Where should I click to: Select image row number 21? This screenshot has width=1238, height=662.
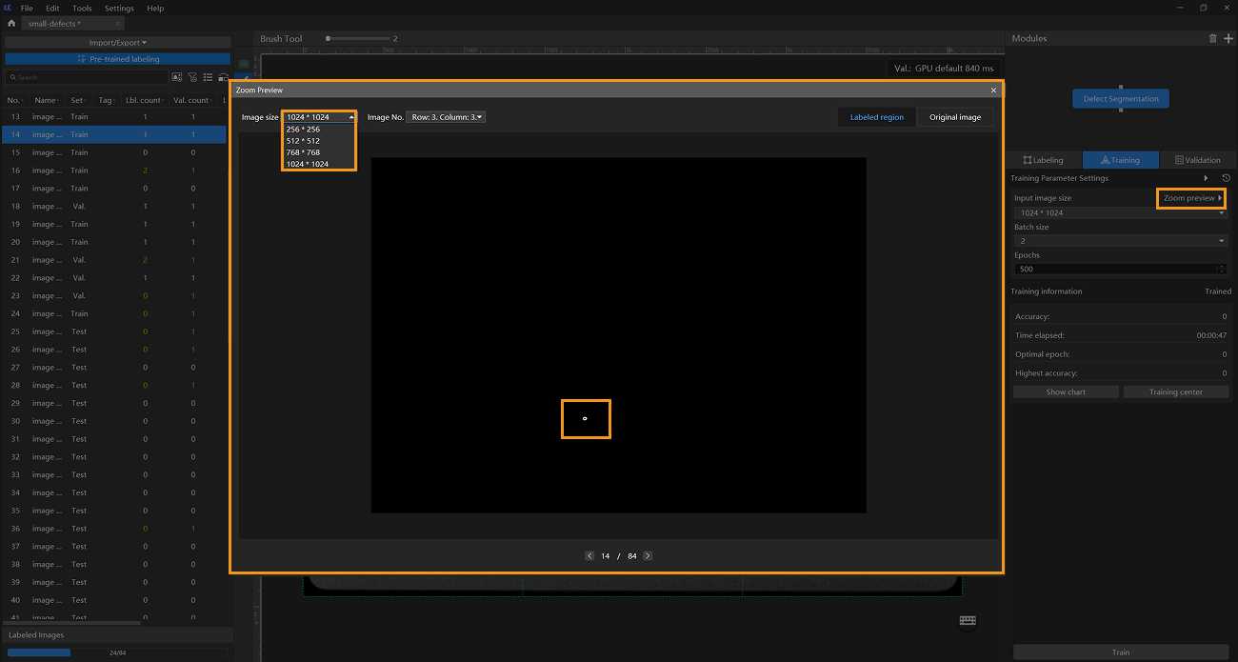[x=114, y=260]
